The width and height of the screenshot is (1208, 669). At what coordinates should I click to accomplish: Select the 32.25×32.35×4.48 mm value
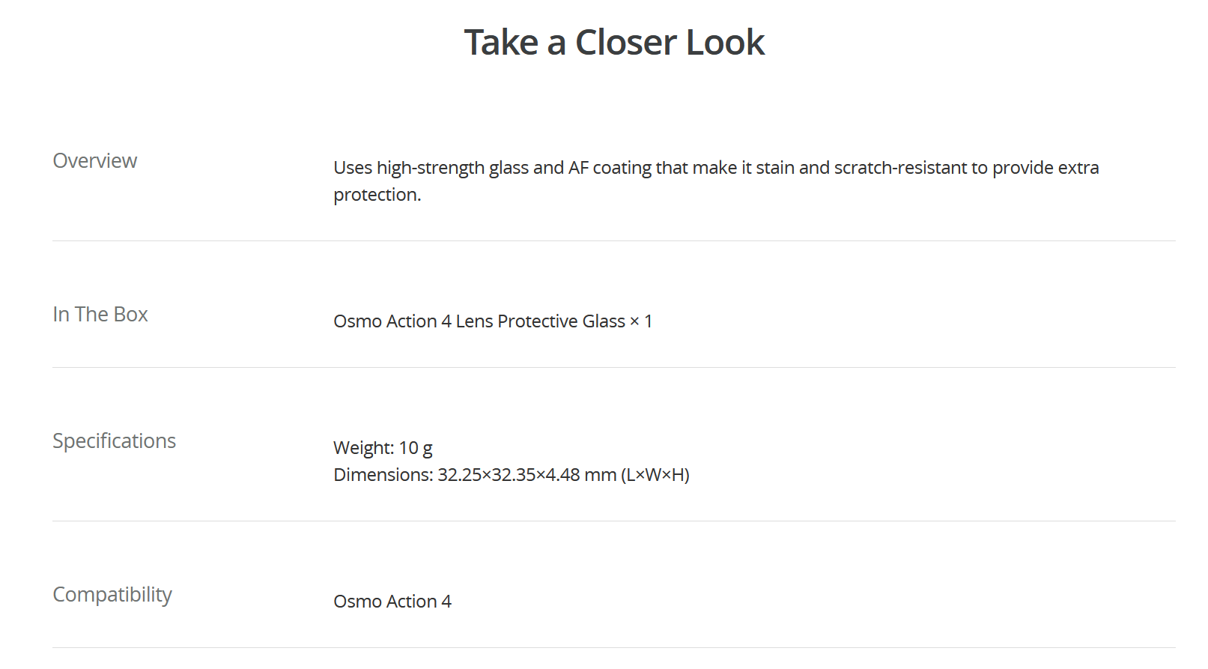pyautogui.click(x=527, y=475)
